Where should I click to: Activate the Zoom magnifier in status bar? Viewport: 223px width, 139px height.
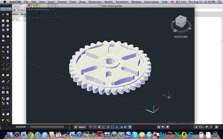pos(163,127)
